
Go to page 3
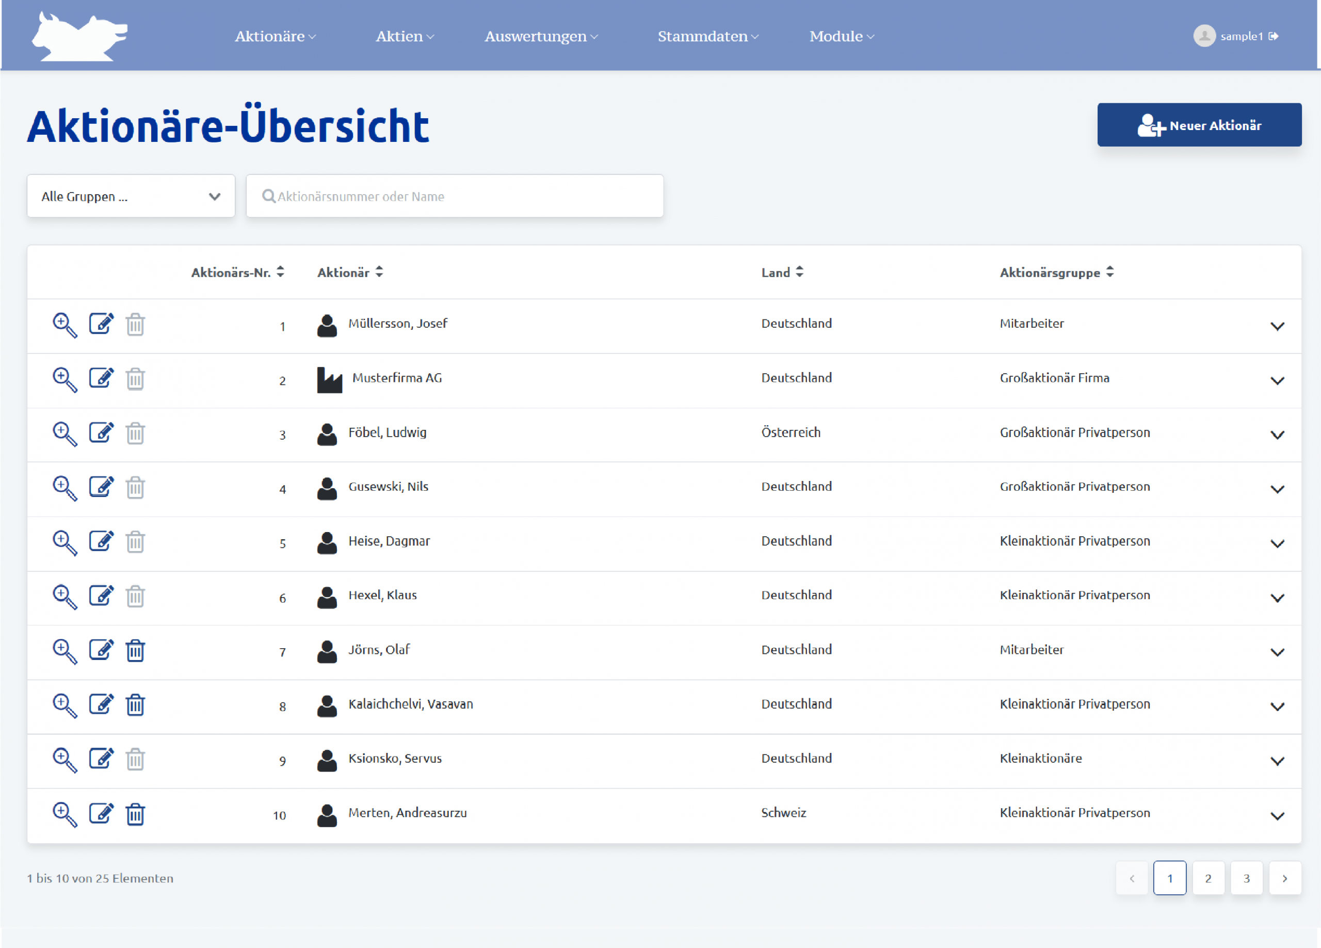pyautogui.click(x=1247, y=878)
